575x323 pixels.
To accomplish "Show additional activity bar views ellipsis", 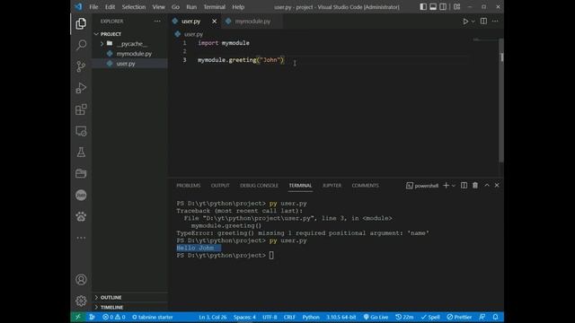I will click(x=81, y=238).
